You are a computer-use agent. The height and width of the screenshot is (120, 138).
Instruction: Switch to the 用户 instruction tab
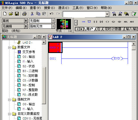(x=90, y=29)
